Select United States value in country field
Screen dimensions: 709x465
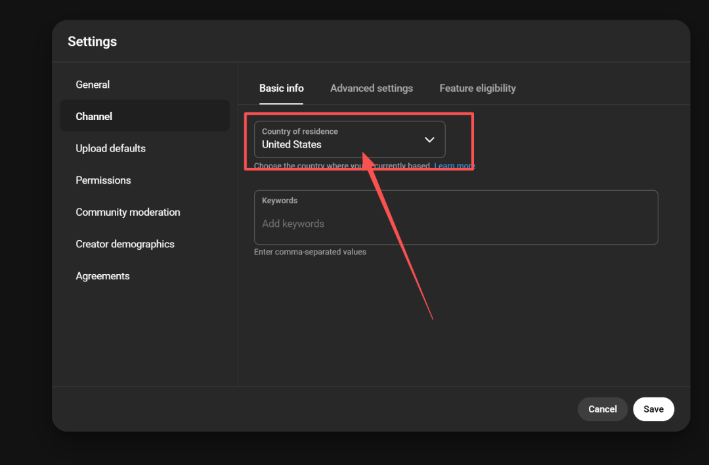click(291, 145)
